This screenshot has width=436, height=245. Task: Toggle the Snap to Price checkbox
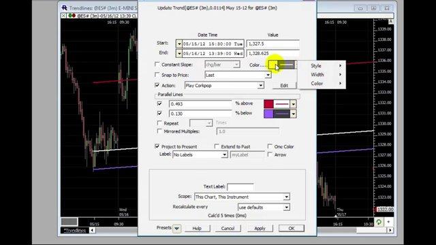coord(157,75)
